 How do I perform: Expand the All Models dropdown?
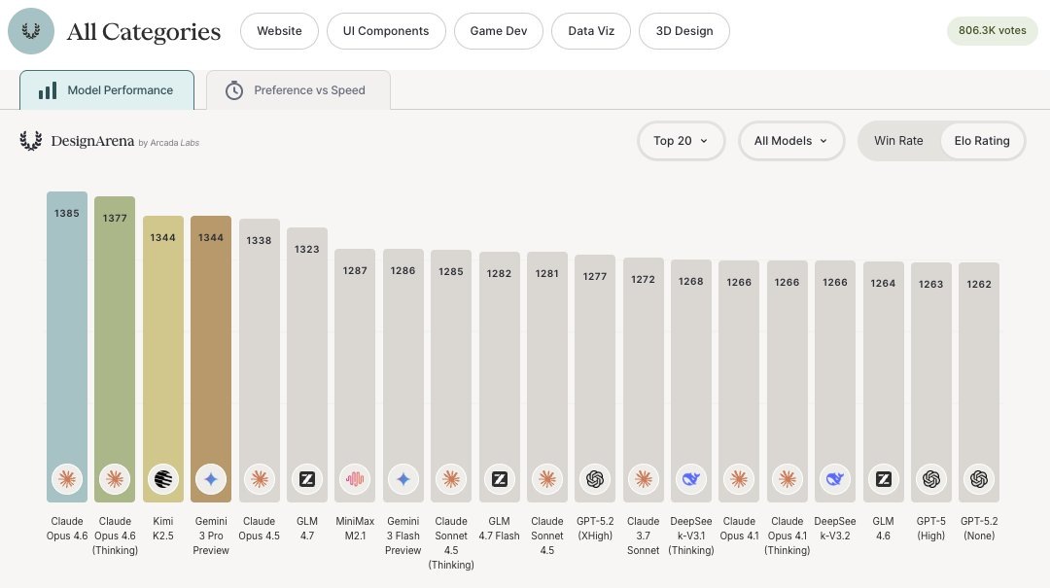click(790, 141)
